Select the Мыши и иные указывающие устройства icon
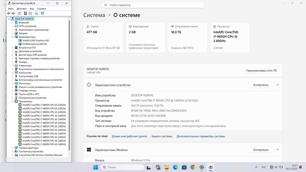Screen dimensions: 306x172 click(16, 87)
